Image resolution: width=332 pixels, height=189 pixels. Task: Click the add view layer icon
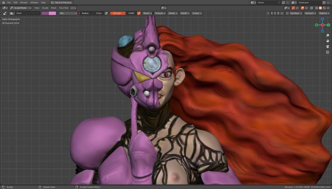324,2
